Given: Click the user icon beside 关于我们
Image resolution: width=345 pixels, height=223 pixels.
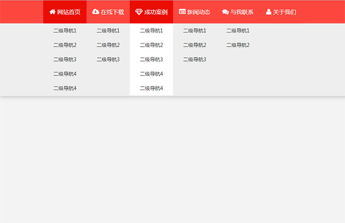Looking at the screenshot, I should 269,12.
